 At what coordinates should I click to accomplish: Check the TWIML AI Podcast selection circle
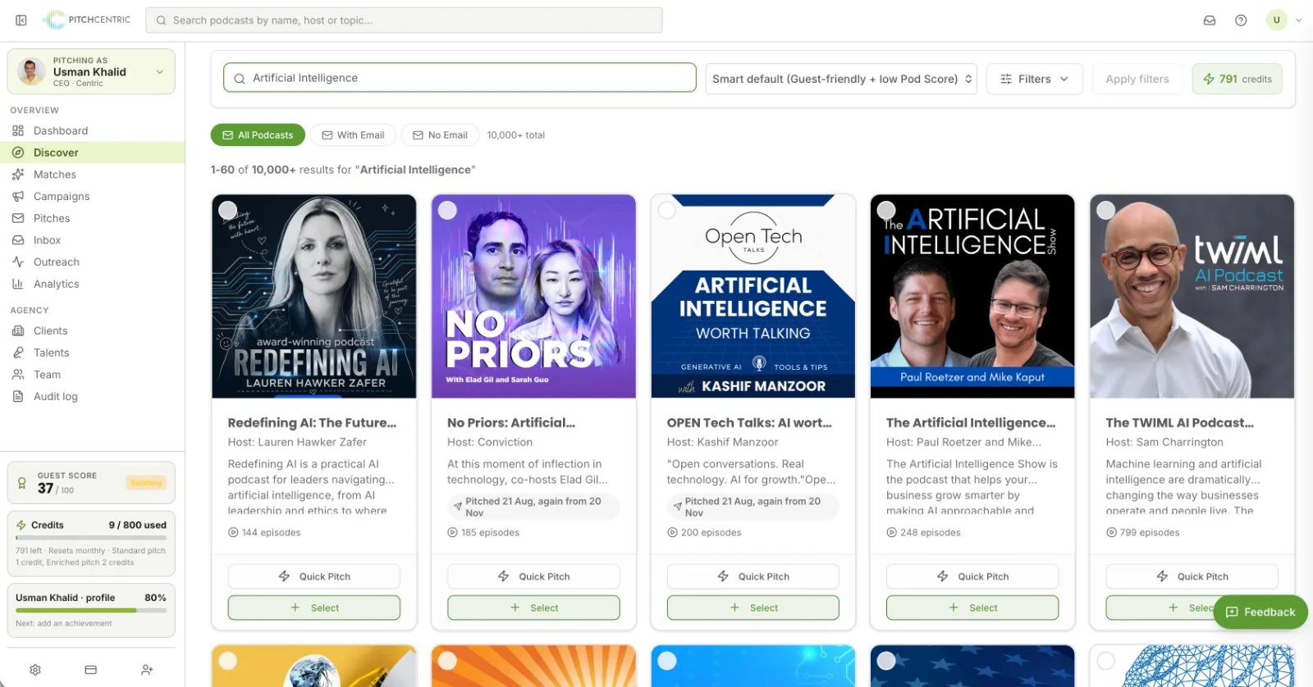point(1106,210)
